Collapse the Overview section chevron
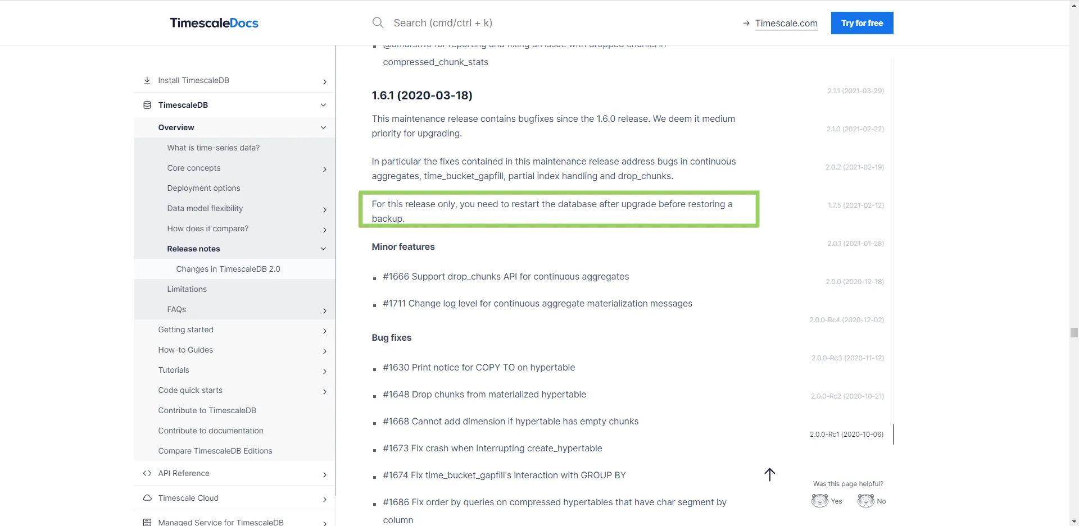 tap(323, 127)
